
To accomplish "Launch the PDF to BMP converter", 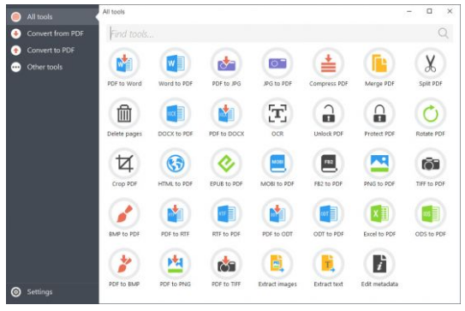I will tap(124, 264).
